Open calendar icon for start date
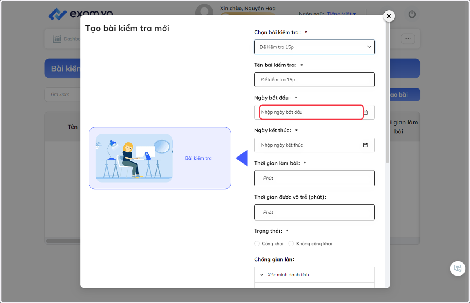Screen dimensions: 470x303 click(366, 112)
